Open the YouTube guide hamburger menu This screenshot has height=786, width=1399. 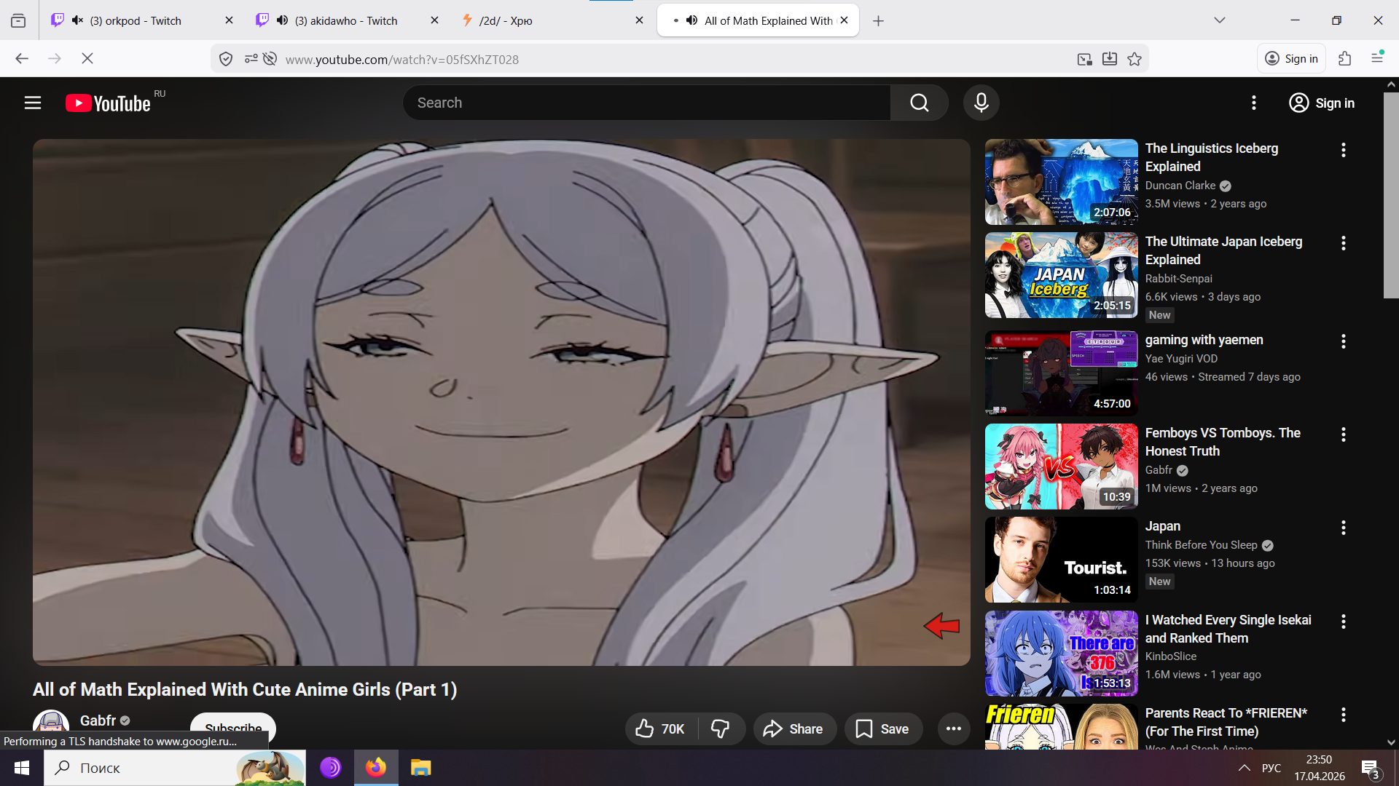pos(33,103)
